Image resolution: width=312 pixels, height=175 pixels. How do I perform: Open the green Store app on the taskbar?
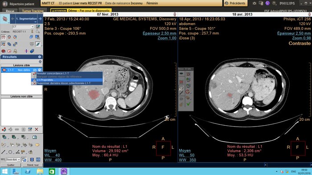coord(52,171)
